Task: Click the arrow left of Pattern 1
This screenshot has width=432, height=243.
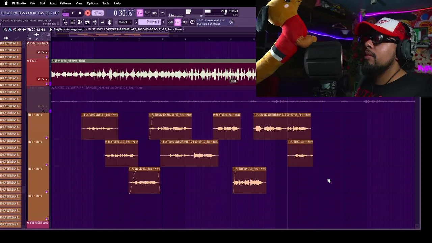Action: click(136, 22)
